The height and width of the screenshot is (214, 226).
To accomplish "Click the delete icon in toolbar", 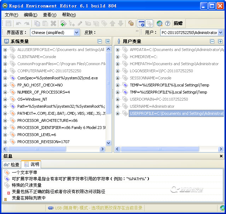I will coord(53,23).
